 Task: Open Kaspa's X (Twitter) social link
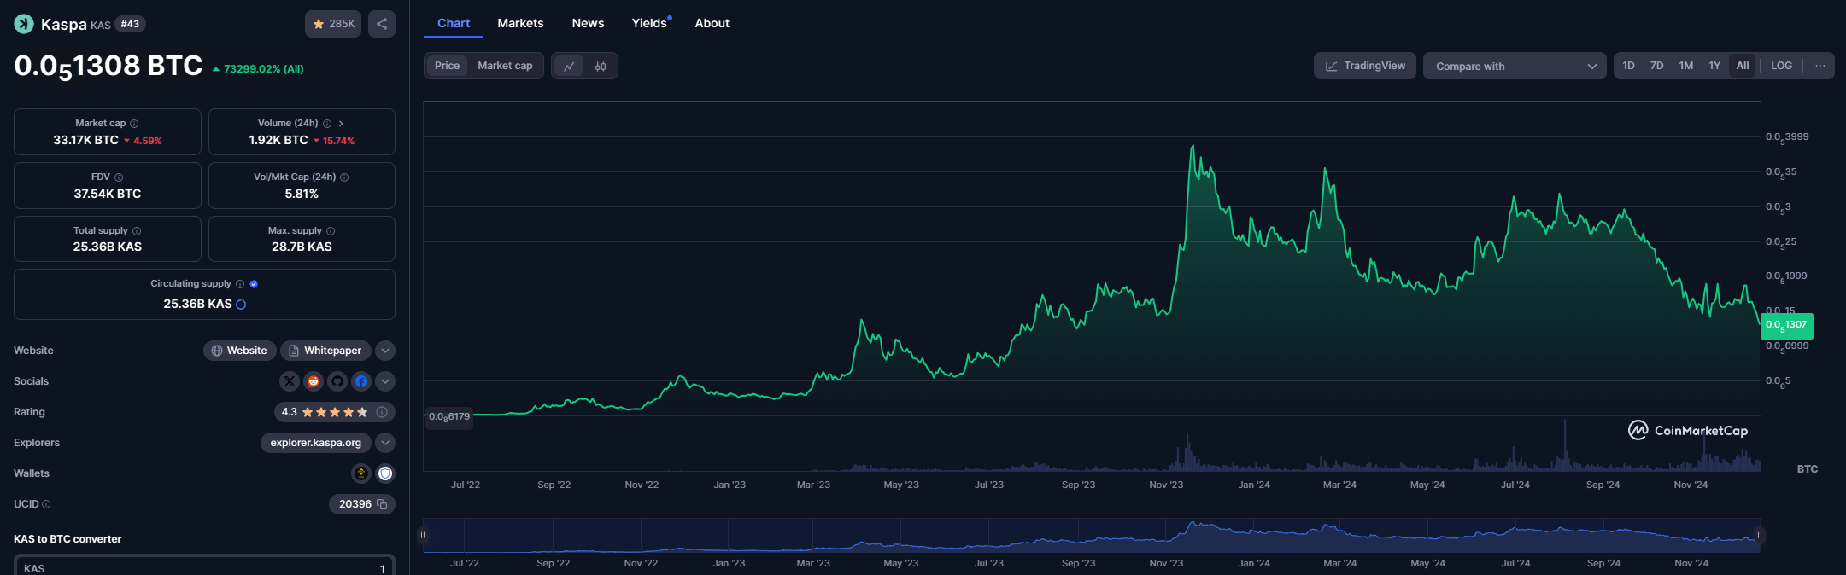[290, 381]
